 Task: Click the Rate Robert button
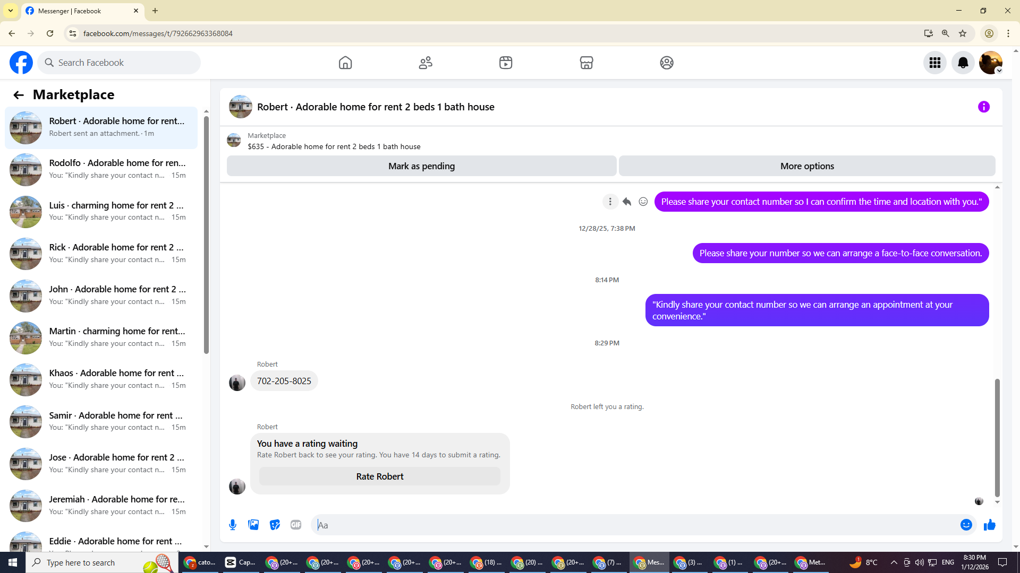(379, 476)
